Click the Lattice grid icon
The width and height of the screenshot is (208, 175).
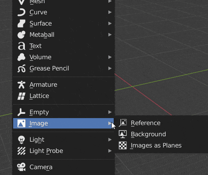tap(21, 96)
